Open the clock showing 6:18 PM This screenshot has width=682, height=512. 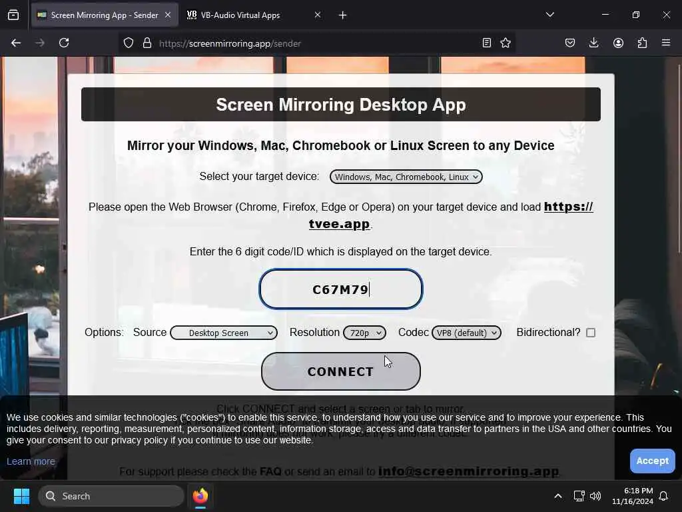pyautogui.click(x=633, y=496)
